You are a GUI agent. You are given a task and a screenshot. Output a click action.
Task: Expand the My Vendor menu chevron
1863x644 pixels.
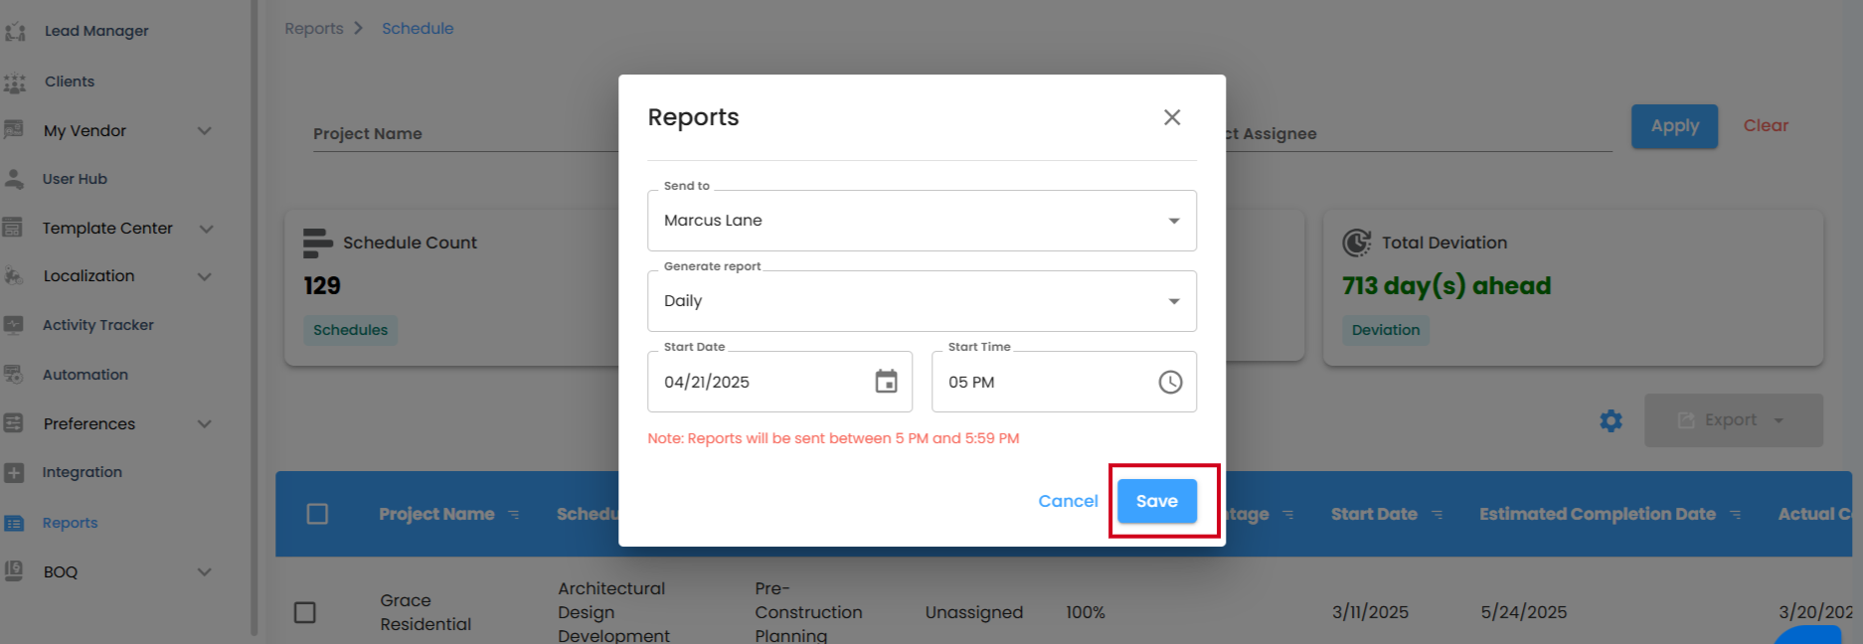(205, 131)
